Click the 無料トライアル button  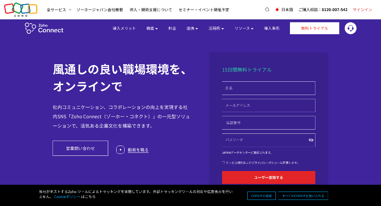314,28
